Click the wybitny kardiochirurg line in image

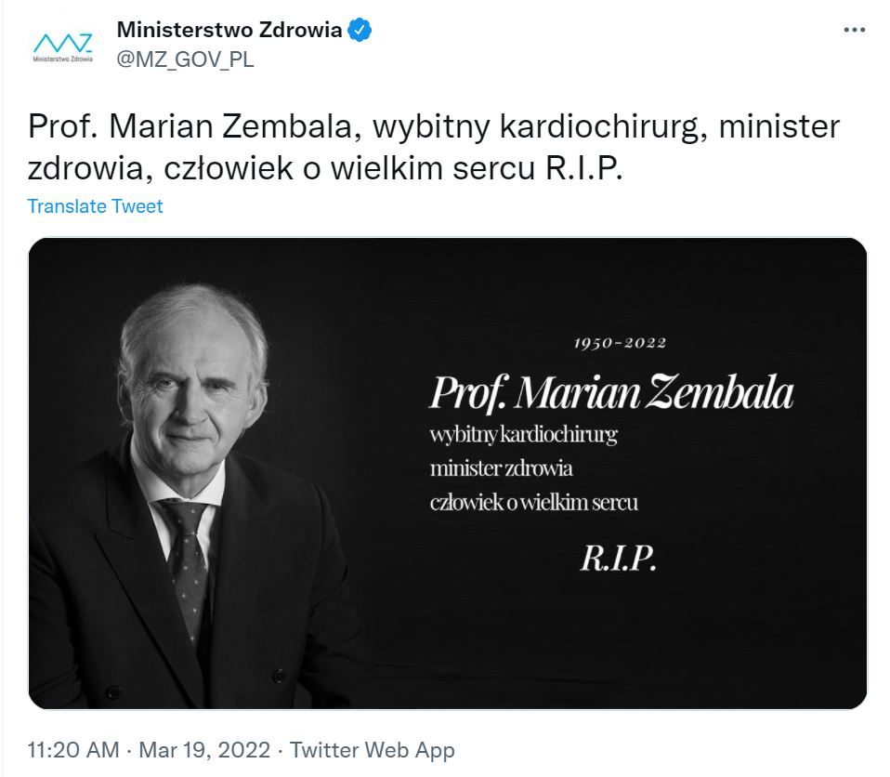[523, 435]
